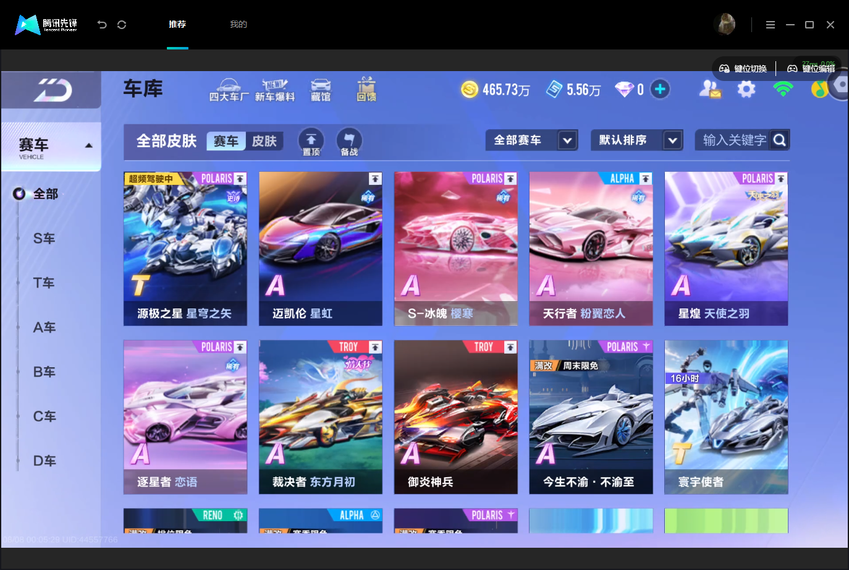Select the 御炎神兵 car card
The image size is (849, 570).
[456, 417]
